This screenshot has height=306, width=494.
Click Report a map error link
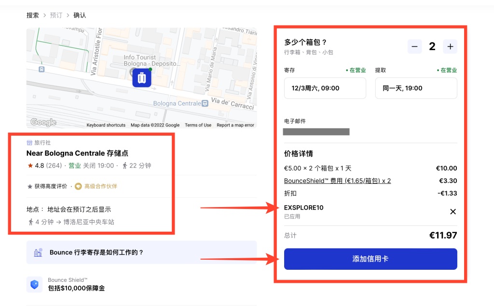[235, 125]
